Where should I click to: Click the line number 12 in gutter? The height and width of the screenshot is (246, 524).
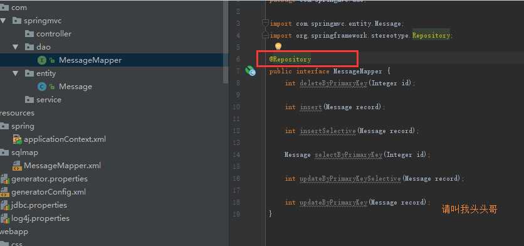(236, 131)
